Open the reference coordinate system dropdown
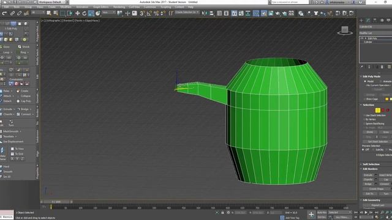Screen dimensions: 392x220 click(108, 12)
